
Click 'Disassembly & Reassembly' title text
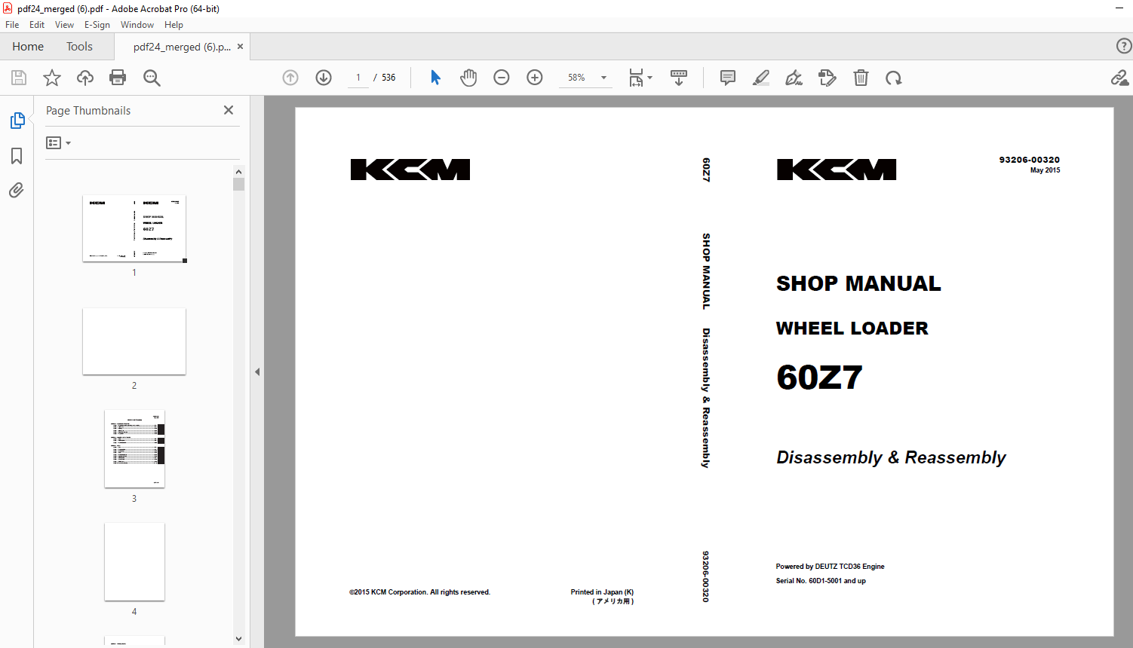tap(891, 457)
